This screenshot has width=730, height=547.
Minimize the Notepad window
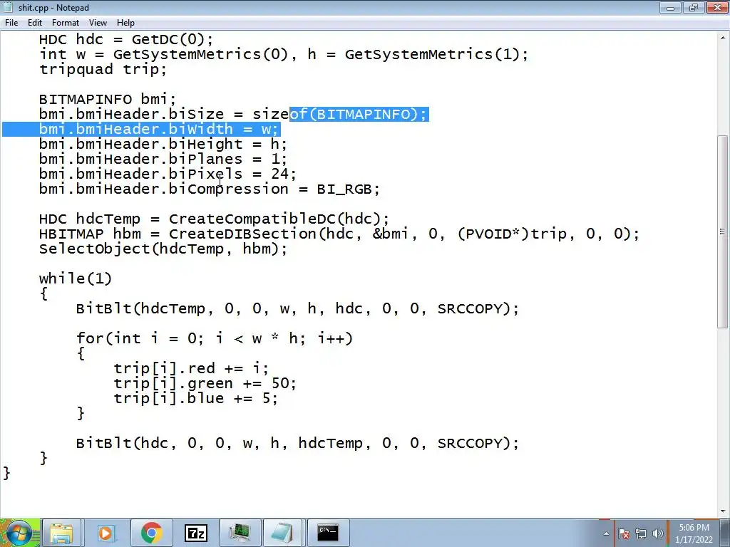point(670,7)
